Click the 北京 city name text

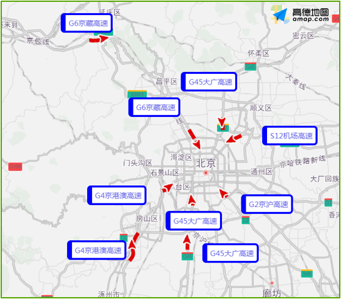[206, 163]
